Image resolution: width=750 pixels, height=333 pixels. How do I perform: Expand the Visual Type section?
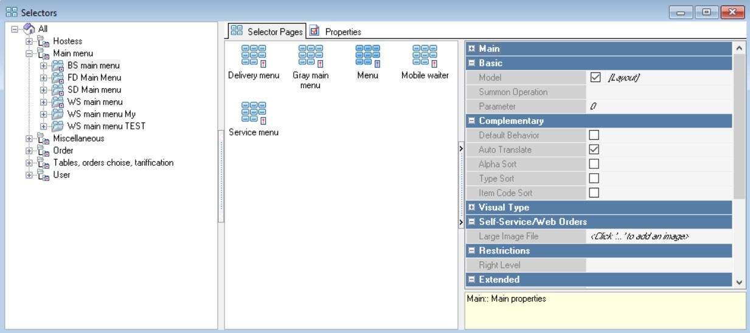[471, 207]
